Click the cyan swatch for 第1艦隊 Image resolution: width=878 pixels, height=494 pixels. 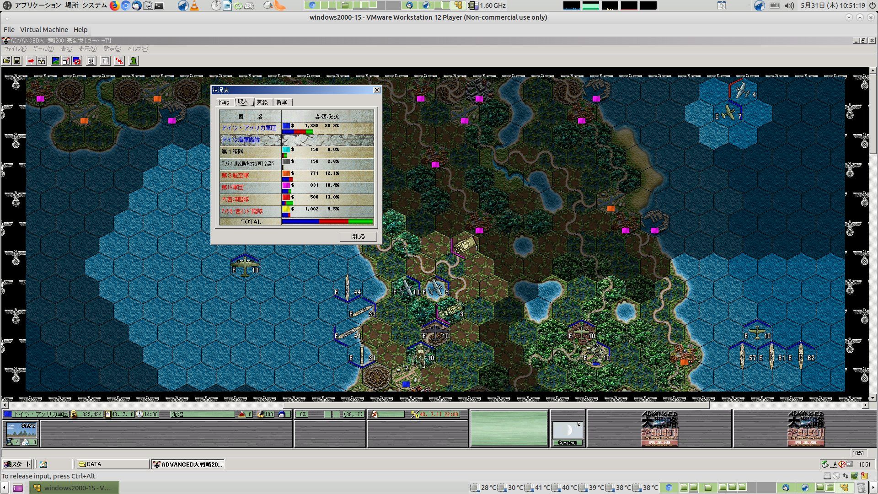(x=286, y=150)
